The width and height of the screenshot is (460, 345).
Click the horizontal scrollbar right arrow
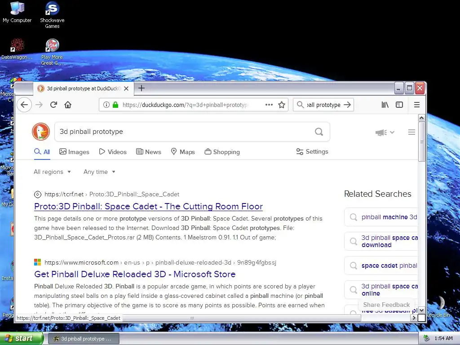414,318
